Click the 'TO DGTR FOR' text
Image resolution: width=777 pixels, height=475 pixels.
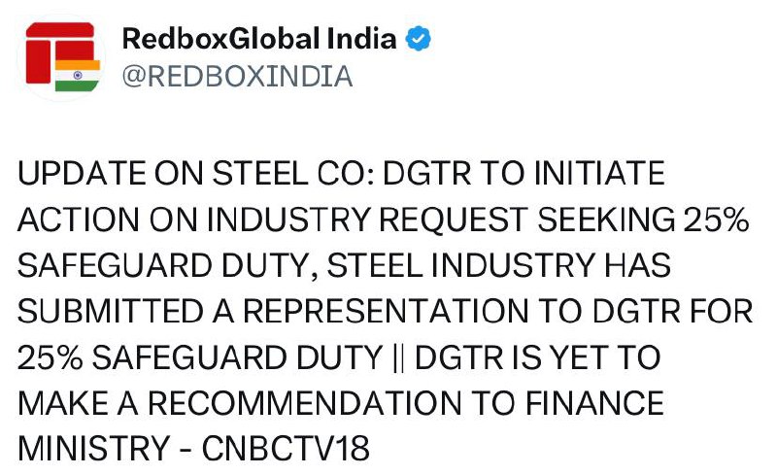645,312
